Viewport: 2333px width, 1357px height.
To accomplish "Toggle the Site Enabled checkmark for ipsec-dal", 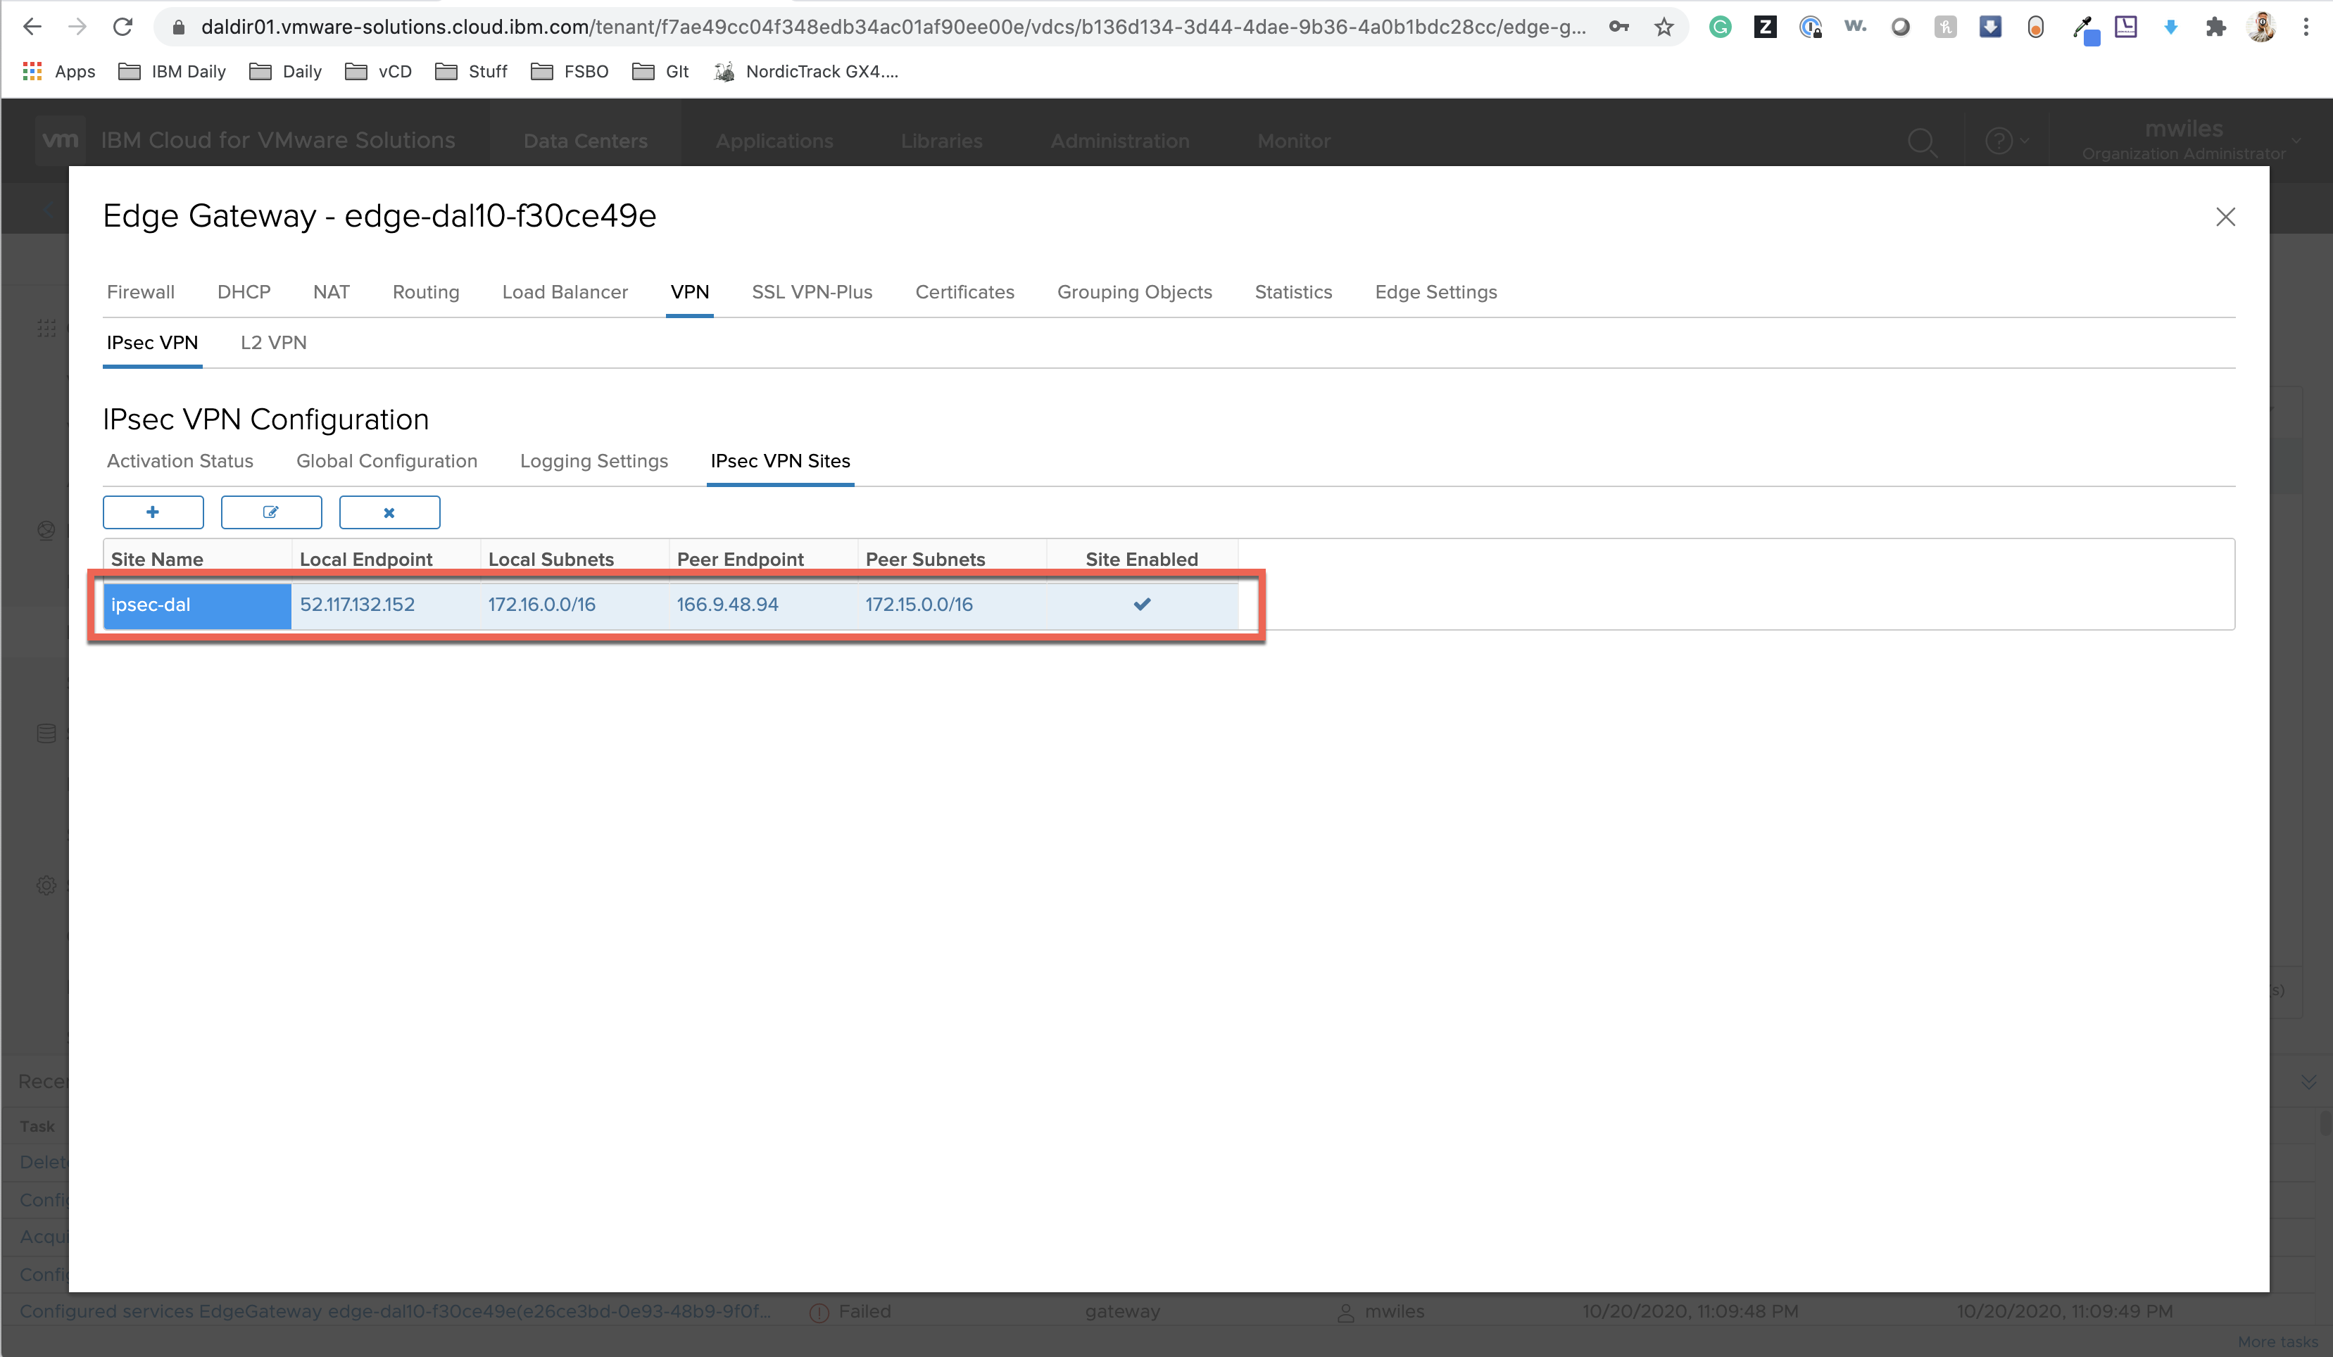I will pos(1141,605).
